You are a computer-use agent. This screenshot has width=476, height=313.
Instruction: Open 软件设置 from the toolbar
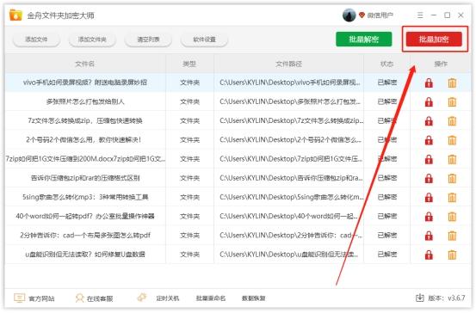[204, 40]
